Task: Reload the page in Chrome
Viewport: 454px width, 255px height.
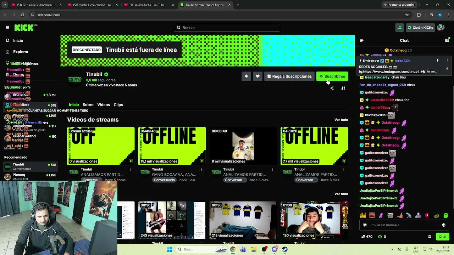Action: click(x=22, y=15)
